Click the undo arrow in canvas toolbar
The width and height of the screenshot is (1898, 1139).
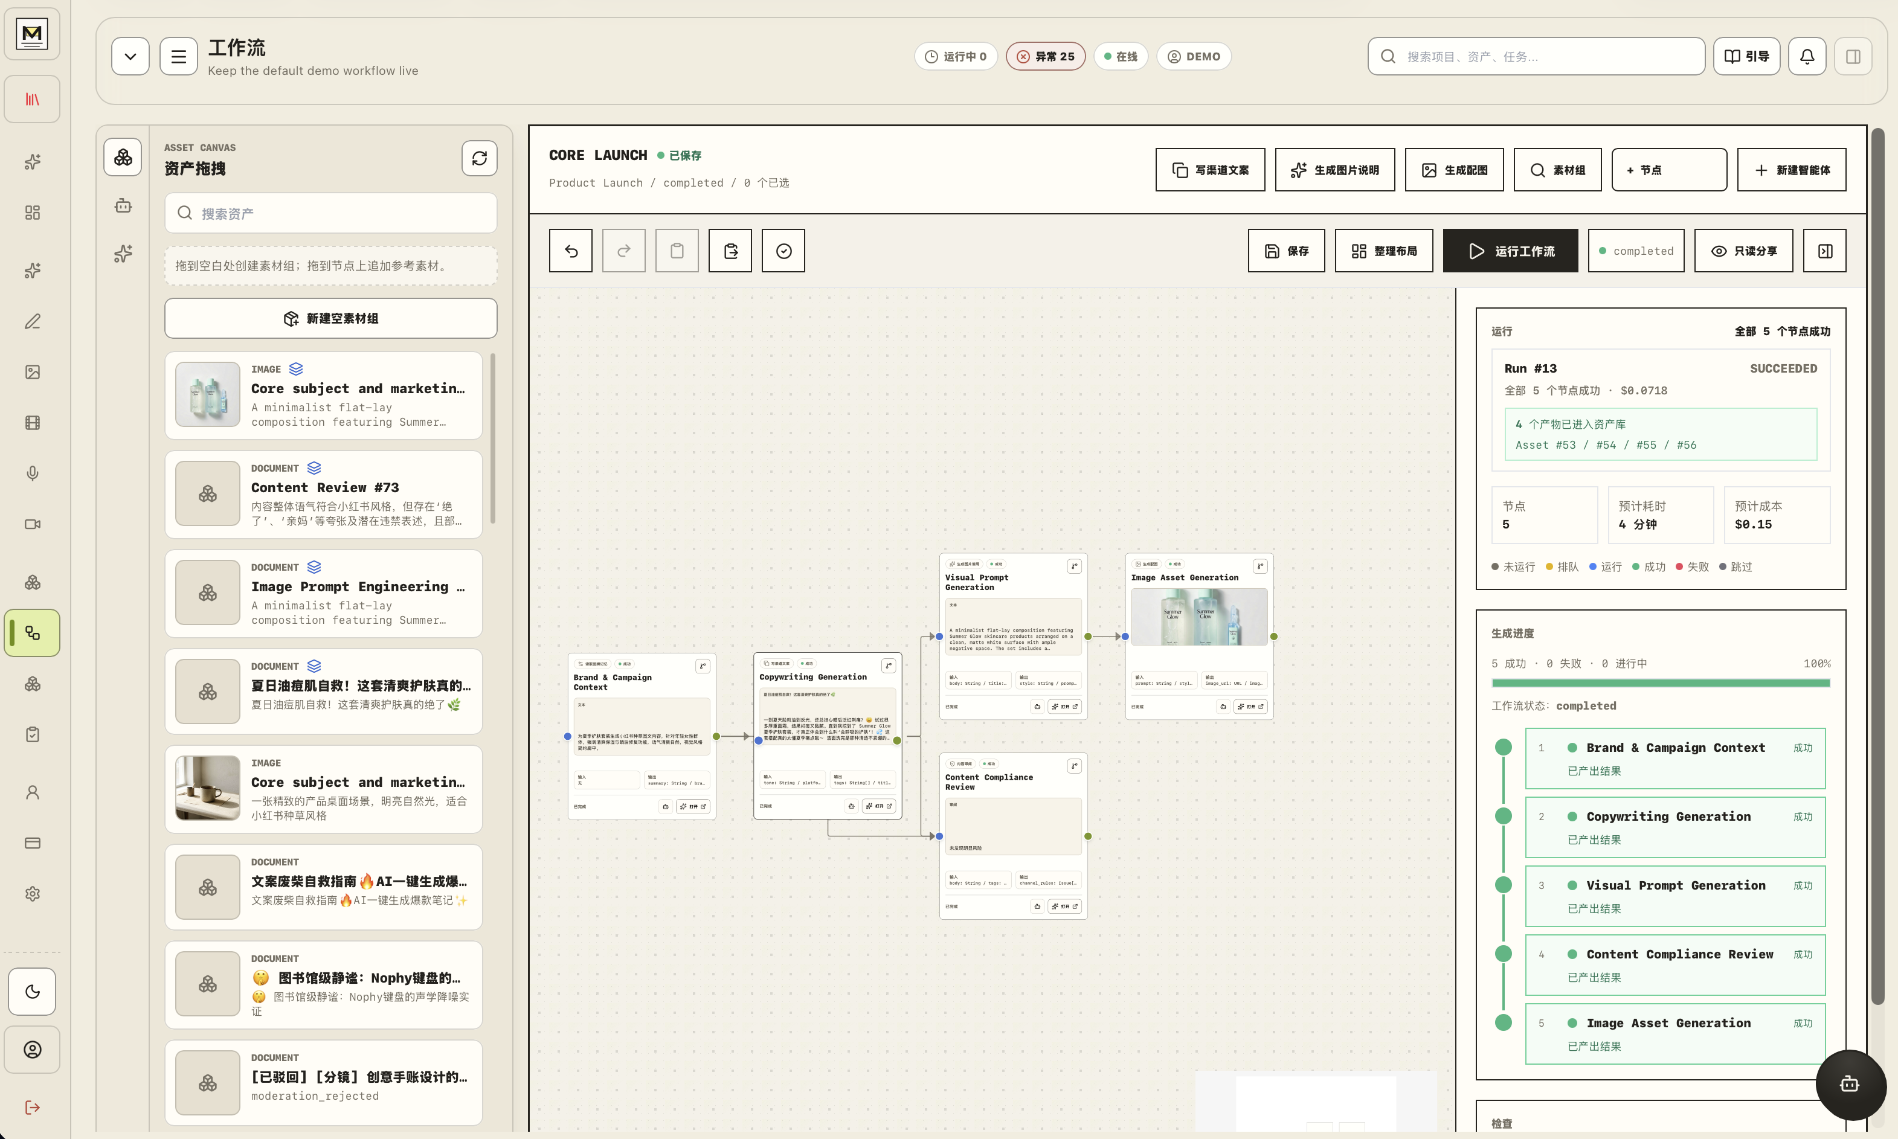tap(571, 251)
